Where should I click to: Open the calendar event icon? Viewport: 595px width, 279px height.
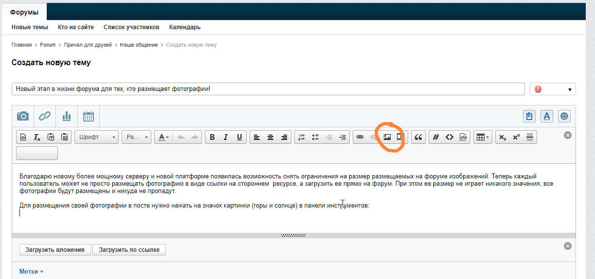tap(89, 116)
